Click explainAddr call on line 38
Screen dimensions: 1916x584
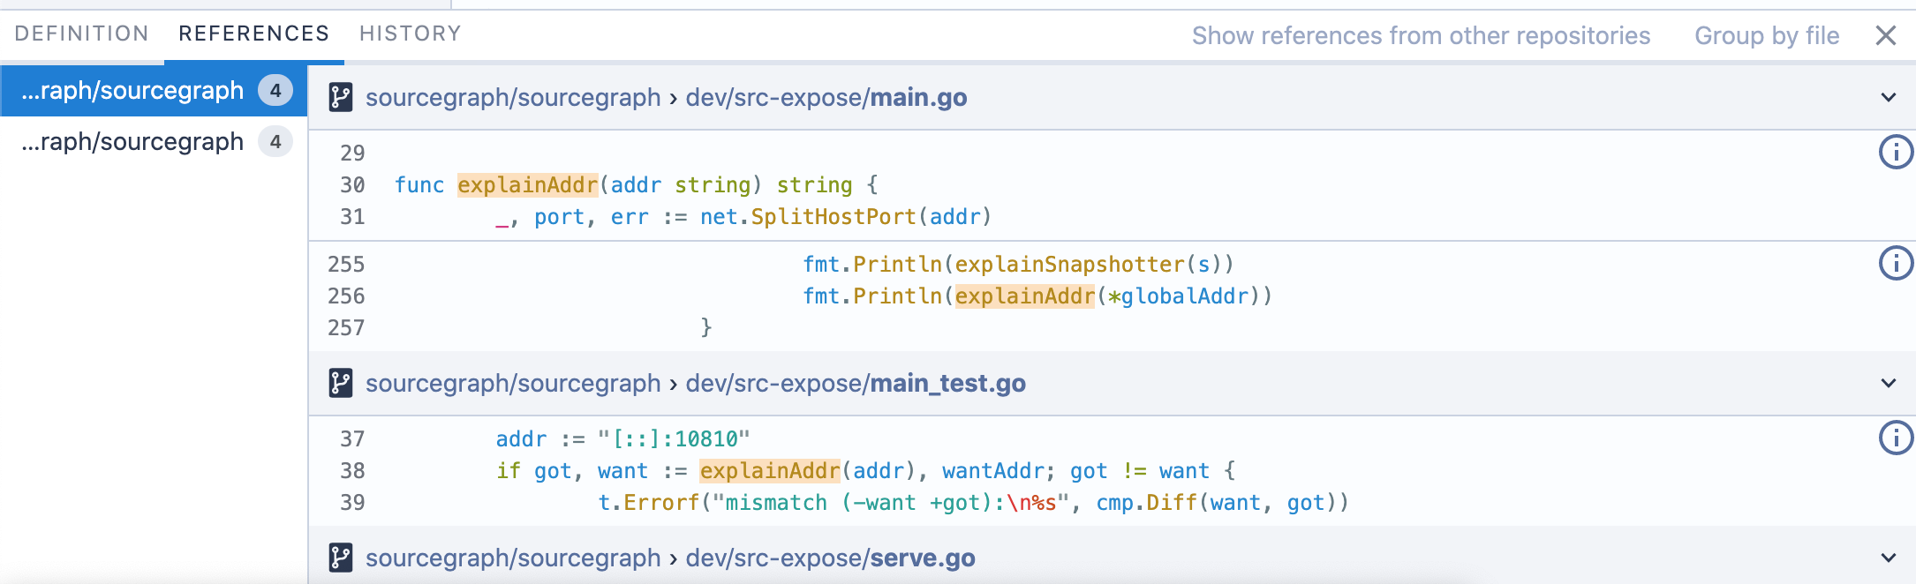coord(770,471)
